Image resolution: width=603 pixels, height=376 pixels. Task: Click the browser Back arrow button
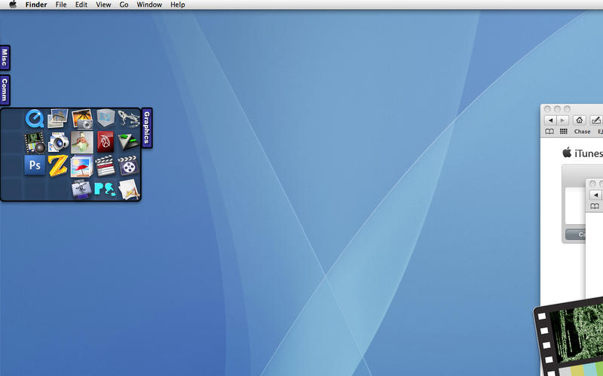coord(550,120)
